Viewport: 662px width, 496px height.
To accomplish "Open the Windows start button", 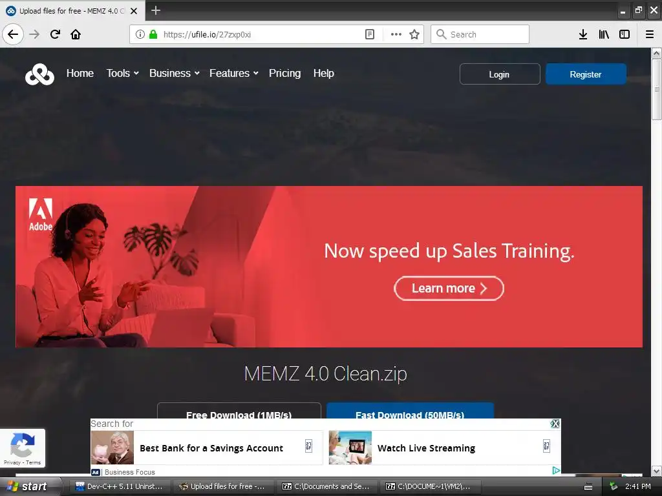I will (x=30, y=487).
